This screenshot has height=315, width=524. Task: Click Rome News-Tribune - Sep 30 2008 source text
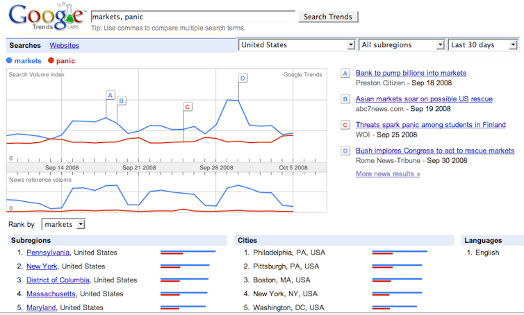(x=411, y=160)
